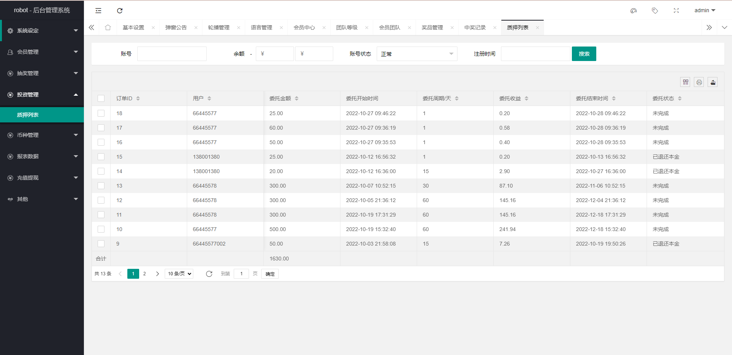Image resolution: width=732 pixels, height=355 pixels.
Task: Check the select-all checkbox in table header
Action: point(101,98)
